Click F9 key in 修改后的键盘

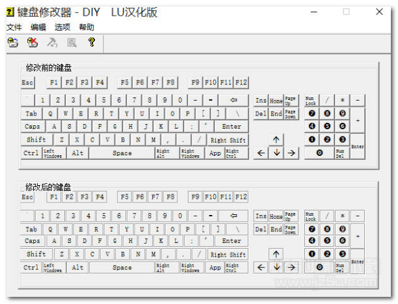point(195,197)
